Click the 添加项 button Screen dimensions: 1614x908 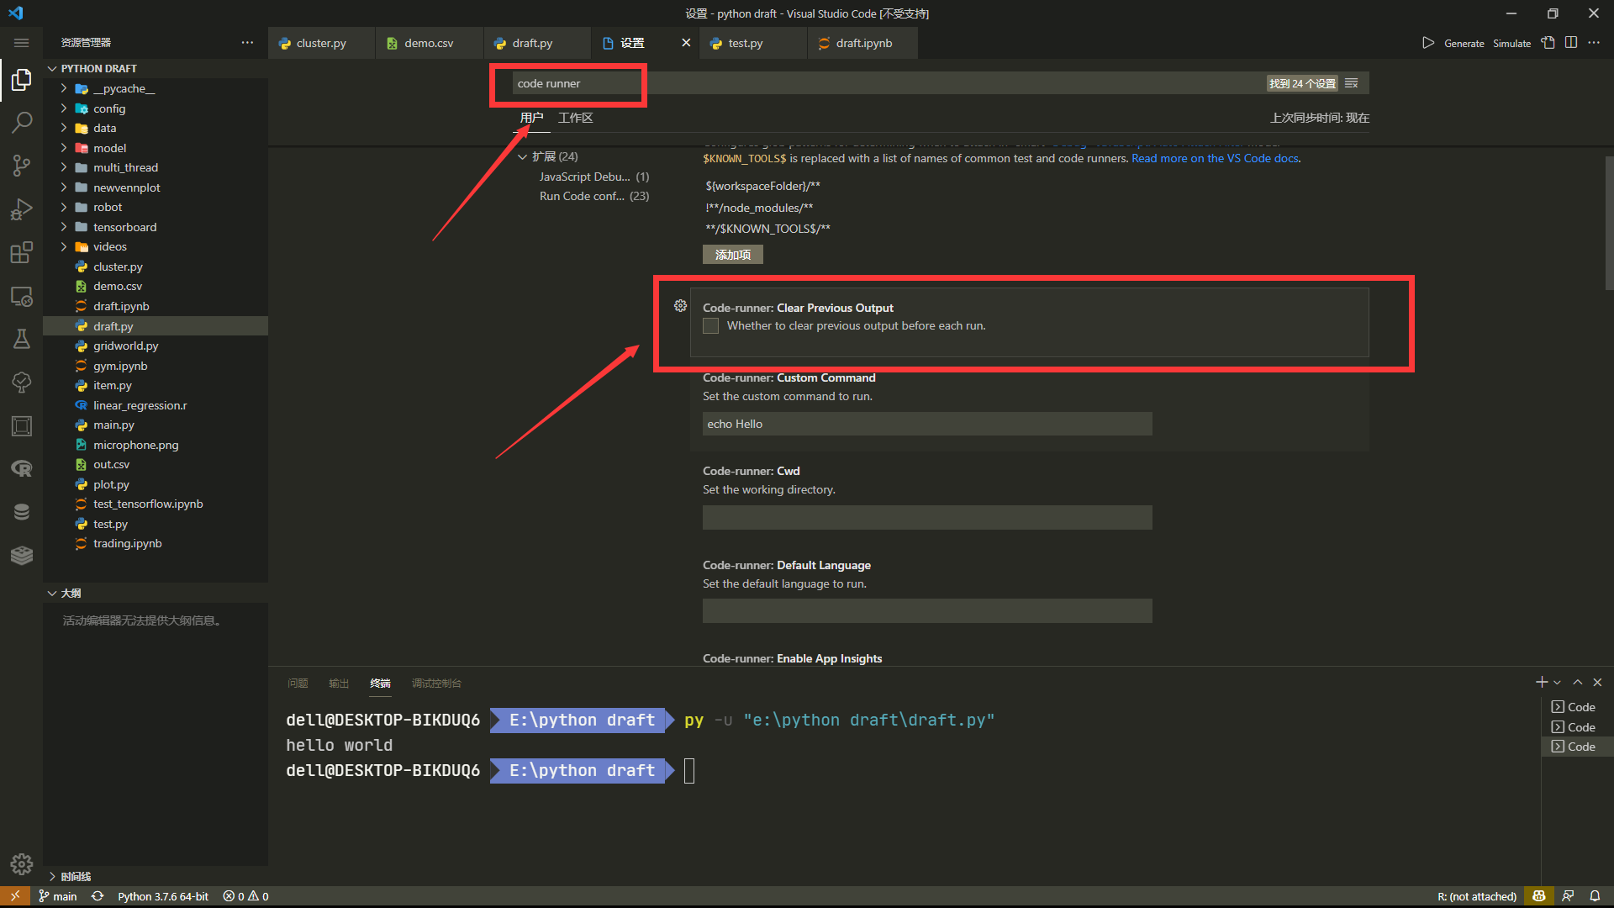[x=732, y=255]
